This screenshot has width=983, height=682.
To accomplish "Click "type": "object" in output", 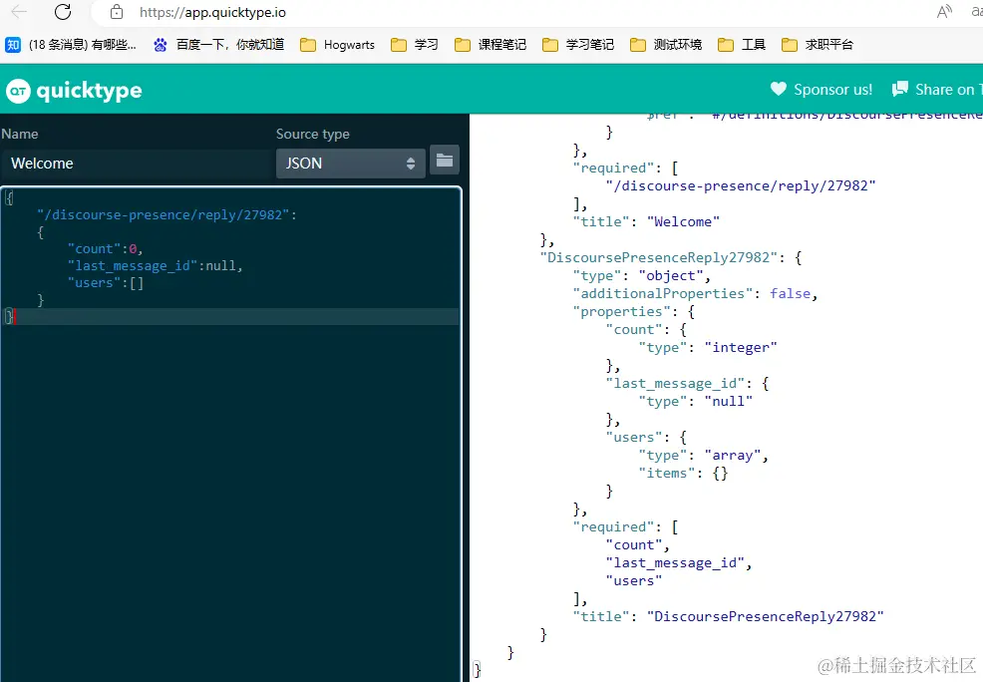I will 642,276.
